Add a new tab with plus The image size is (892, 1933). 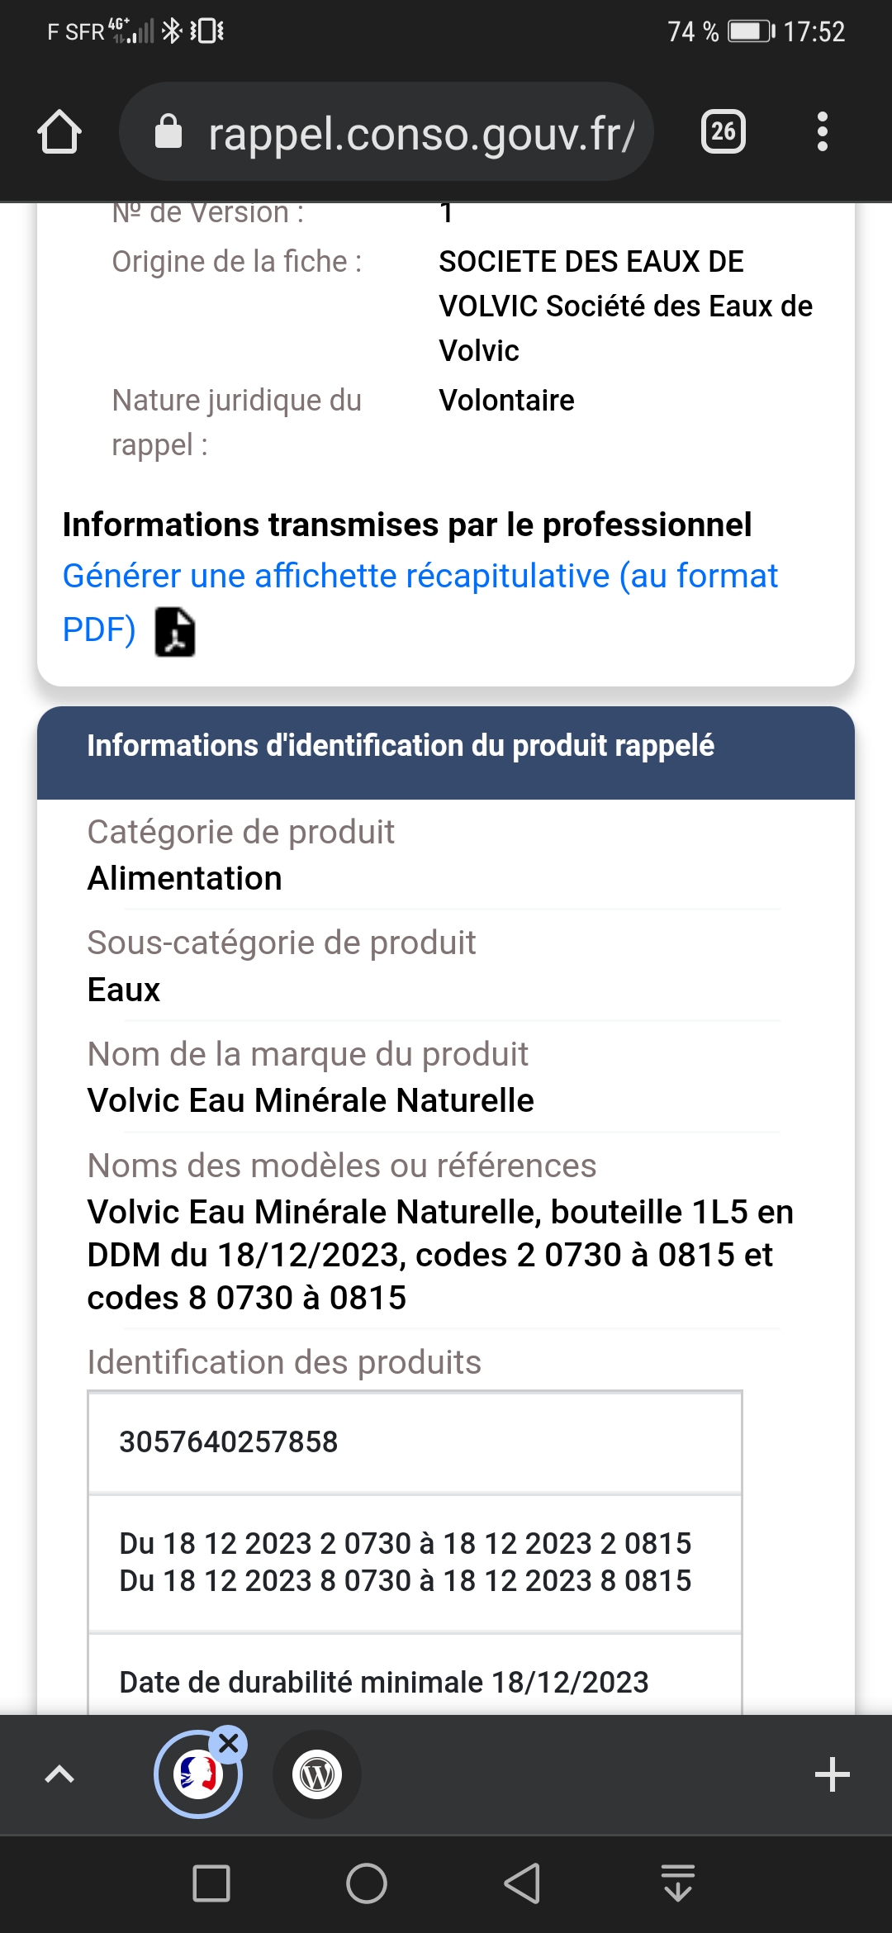[x=832, y=1774]
